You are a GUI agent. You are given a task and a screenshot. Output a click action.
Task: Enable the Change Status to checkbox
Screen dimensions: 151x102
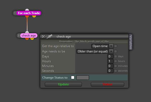[x=73, y=78]
